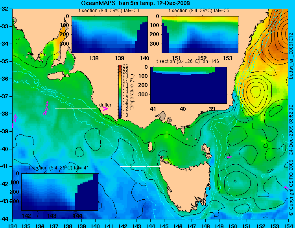Click the white dashed section line at latitude -35
295x228 pixels.
tap(259, 70)
